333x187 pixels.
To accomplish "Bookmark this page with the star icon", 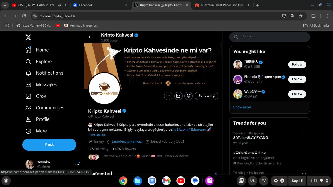I will tap(301, 16).
